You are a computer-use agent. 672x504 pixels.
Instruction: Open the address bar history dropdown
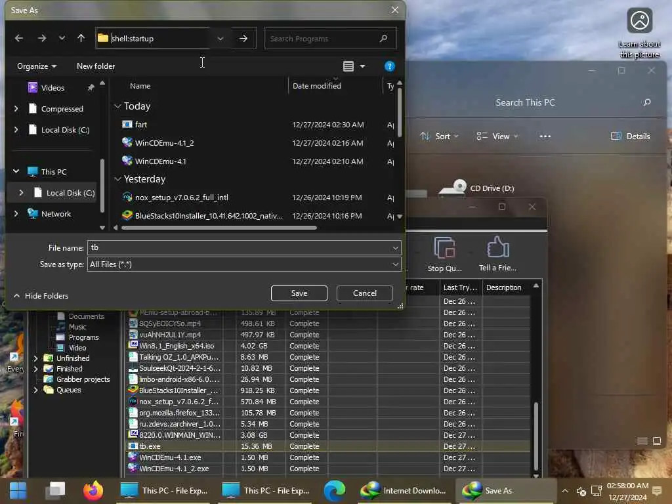220,39
